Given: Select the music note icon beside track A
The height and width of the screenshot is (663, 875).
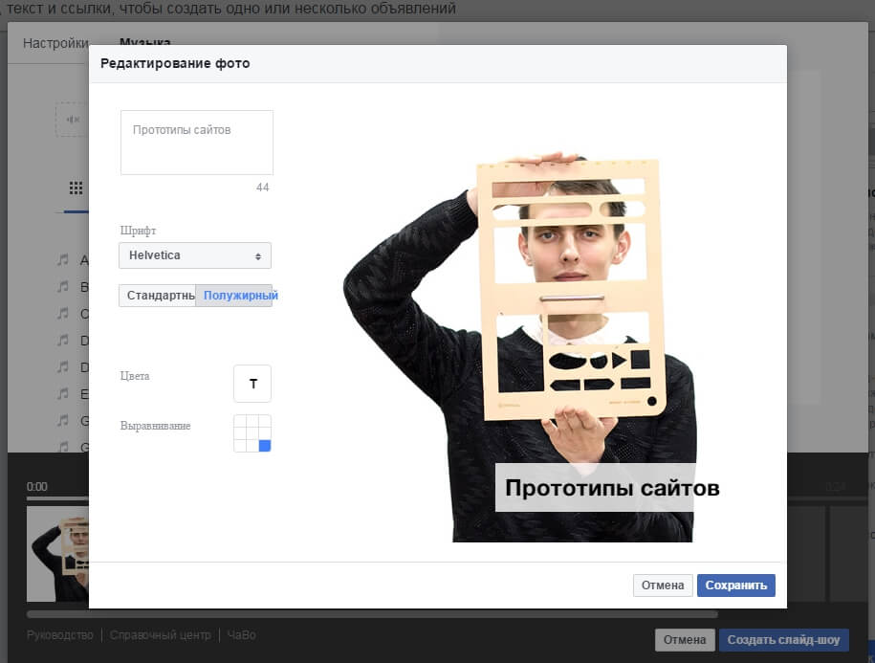Looking at the screenshot, I should [x=63, y=259].
